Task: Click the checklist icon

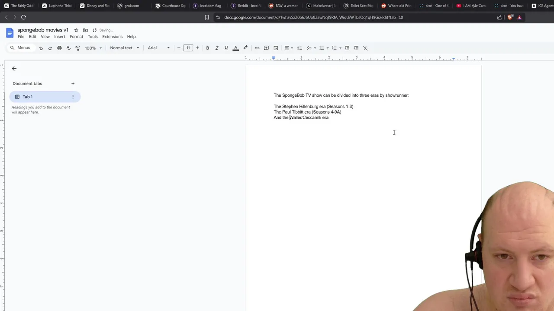Action: tap(309, 48)
